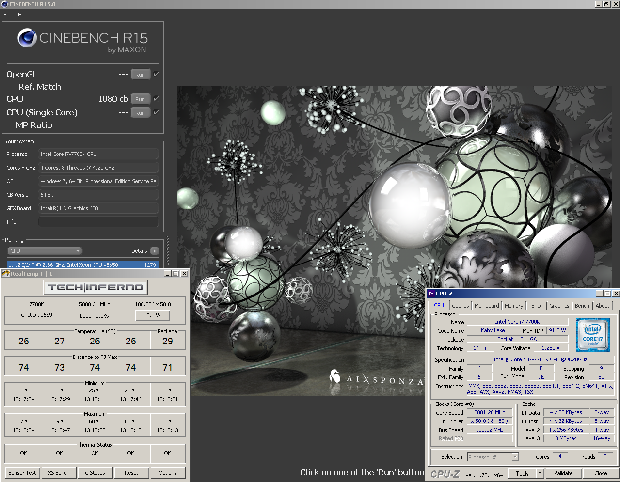Open the Processor #1 selection dropdown

pyautogui.click(x=493, y=457)
